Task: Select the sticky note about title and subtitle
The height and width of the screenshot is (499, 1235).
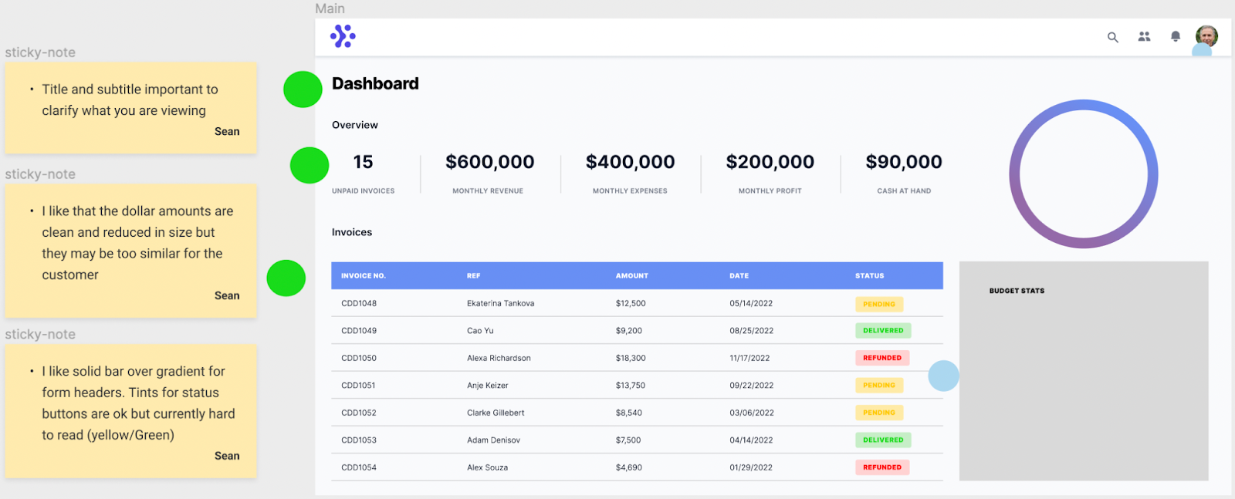Action: point(130,108)
